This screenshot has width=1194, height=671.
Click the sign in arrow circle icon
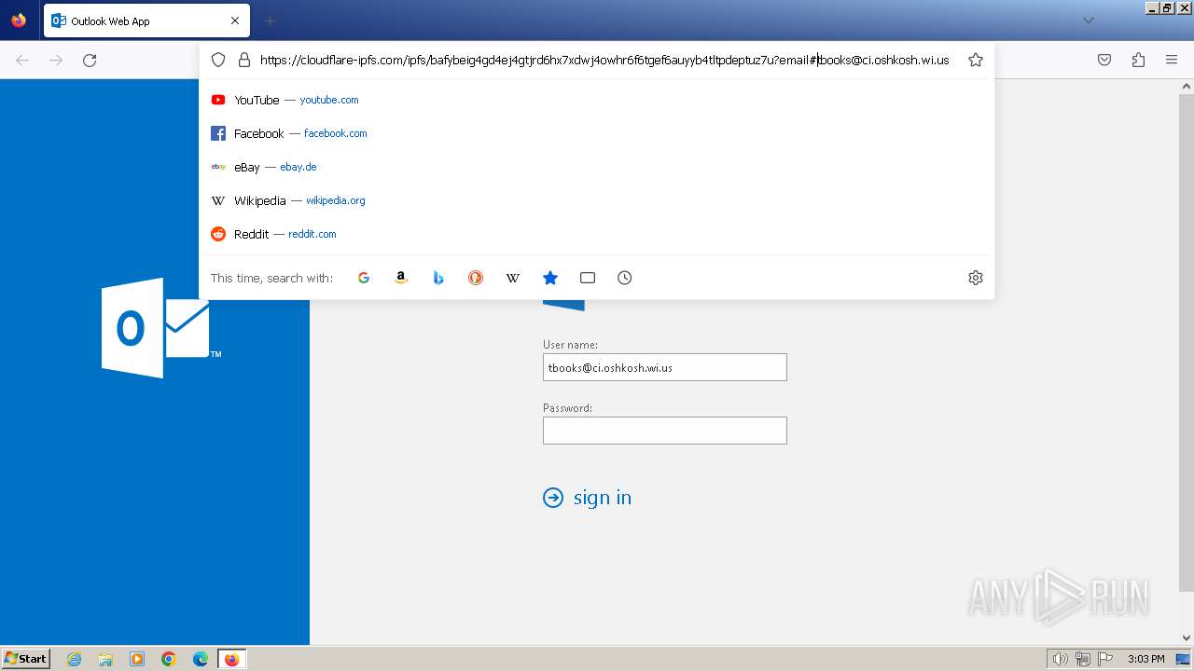(553, 498)
